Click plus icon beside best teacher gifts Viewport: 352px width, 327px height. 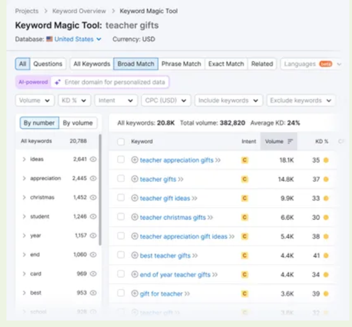pyautogui.click(x=135, y=256)
